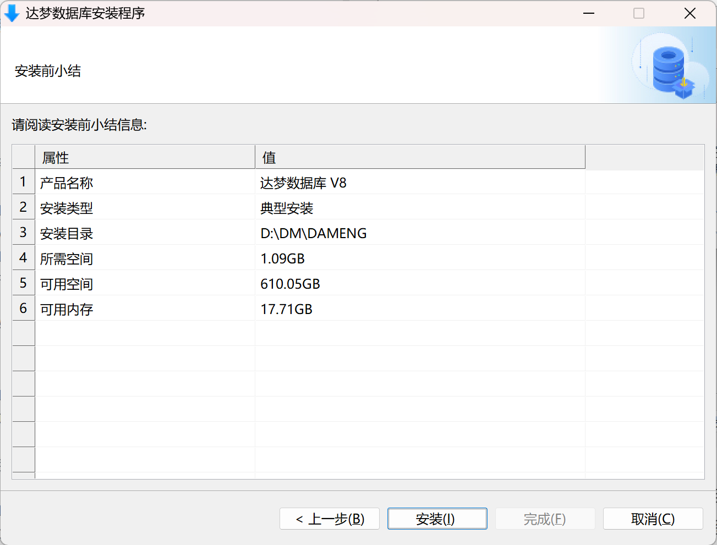Click the disabled 完成(F) button
Image resolution: width=717 pixels, height=545 pixels.
tap(545, 519)
